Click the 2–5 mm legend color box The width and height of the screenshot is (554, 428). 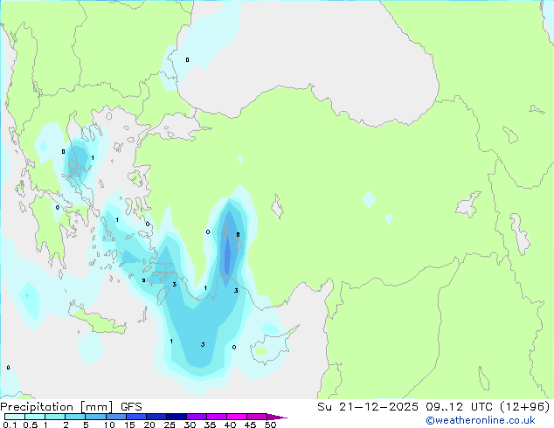tap(75, 417)
